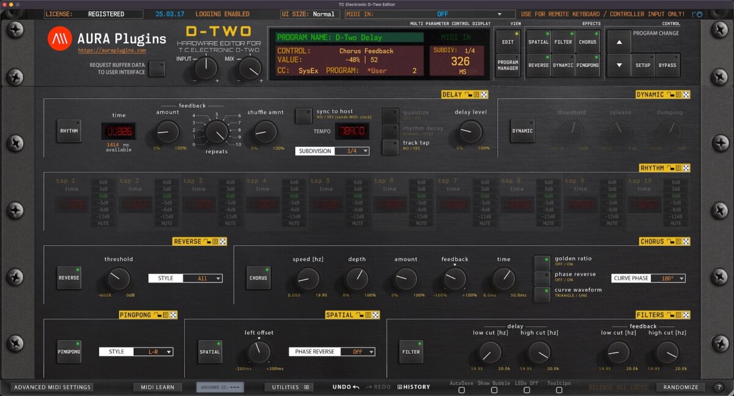Open the UTILITIES menu

289,387
